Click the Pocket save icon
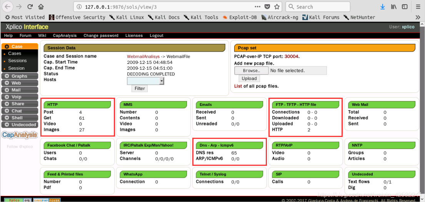This screenshot has width=425, height=202. point(267,7)
